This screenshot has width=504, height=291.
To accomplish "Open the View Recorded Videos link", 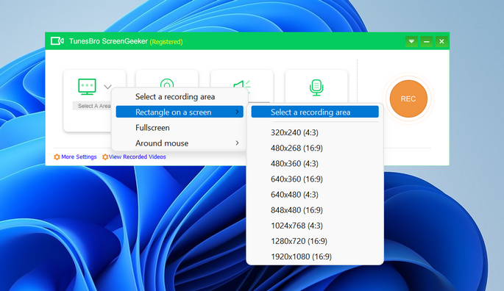I will click(x=138, y=157).
